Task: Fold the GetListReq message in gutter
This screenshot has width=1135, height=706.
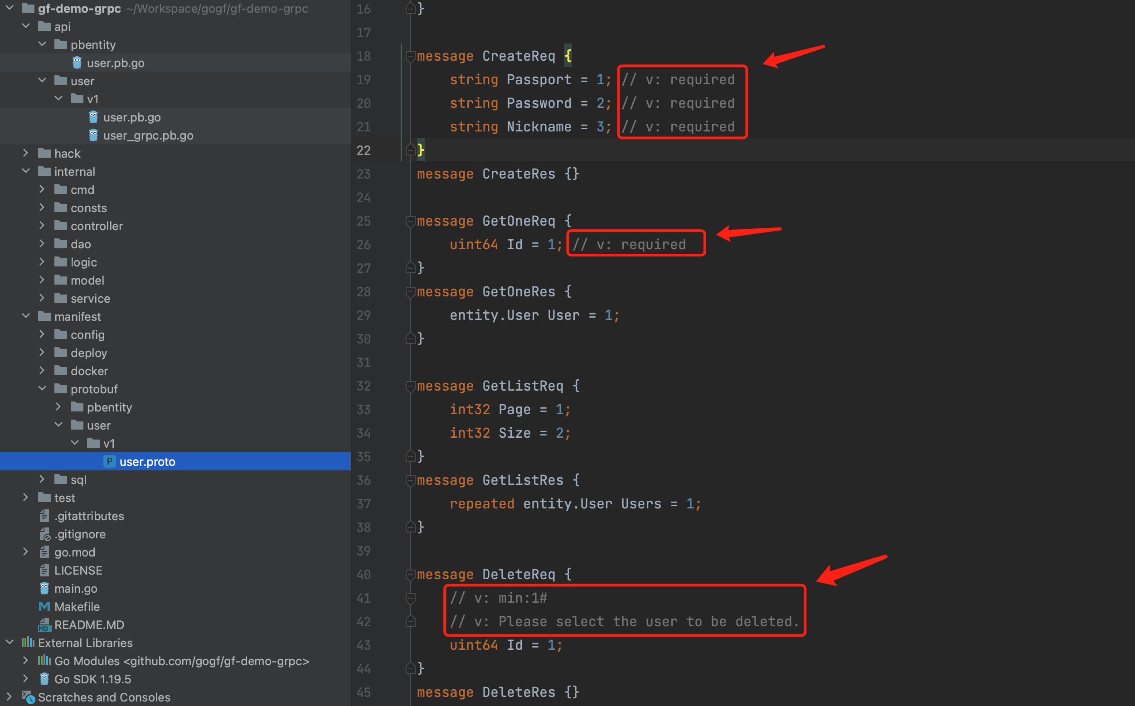Action: point(410,386)
